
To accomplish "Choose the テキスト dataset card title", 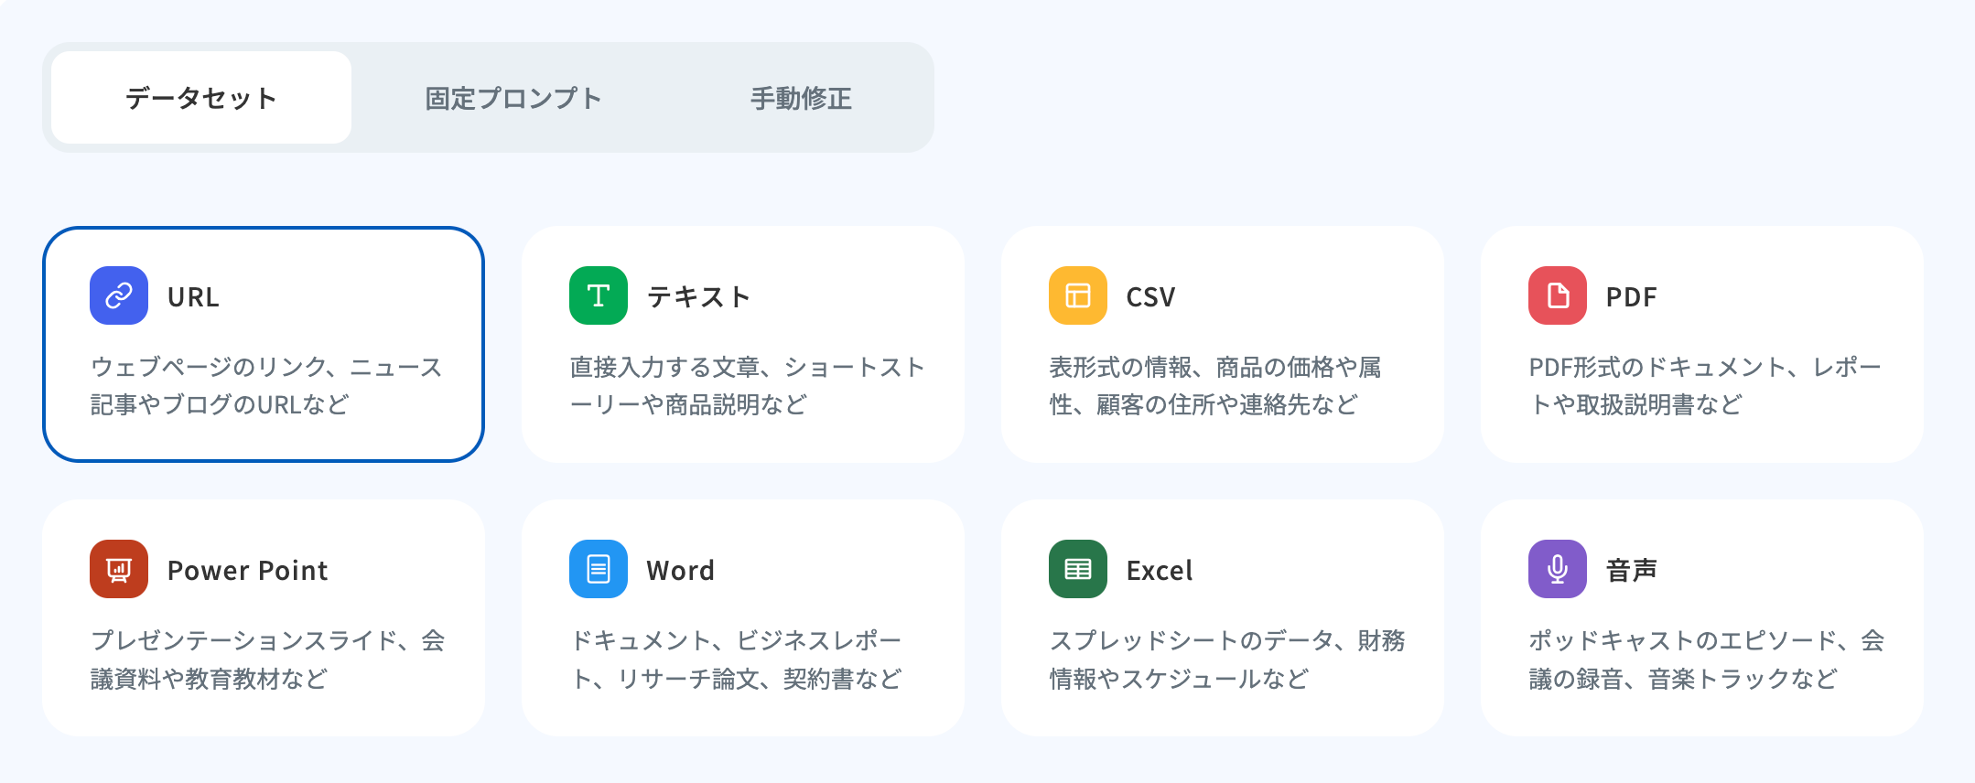I will tap(698, 296).
